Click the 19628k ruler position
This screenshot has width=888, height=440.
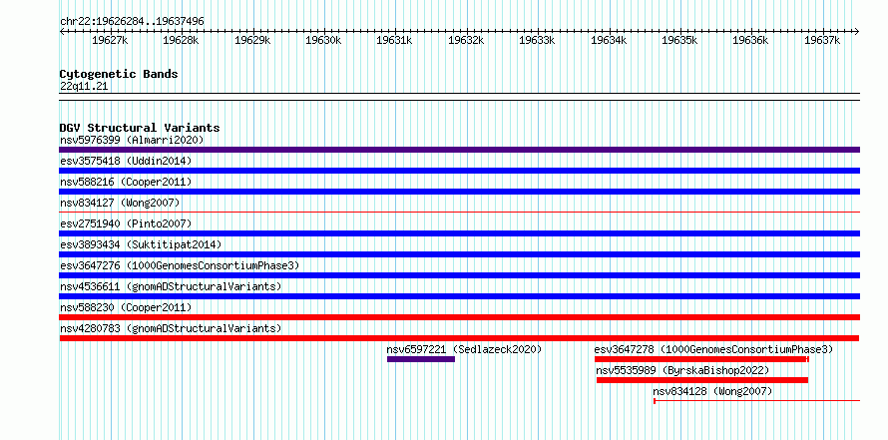(x=181, y=40)
